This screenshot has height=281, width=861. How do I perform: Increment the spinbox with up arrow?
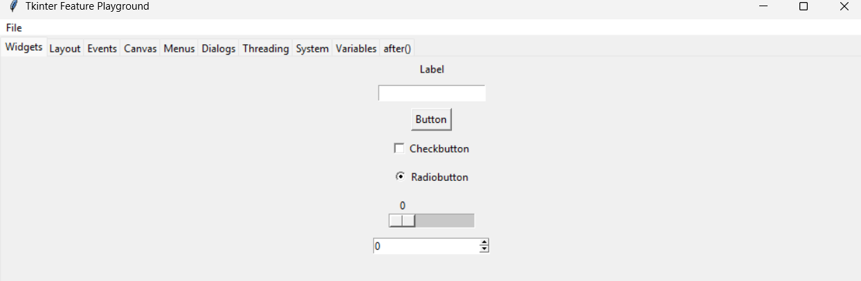coord(484,242)
